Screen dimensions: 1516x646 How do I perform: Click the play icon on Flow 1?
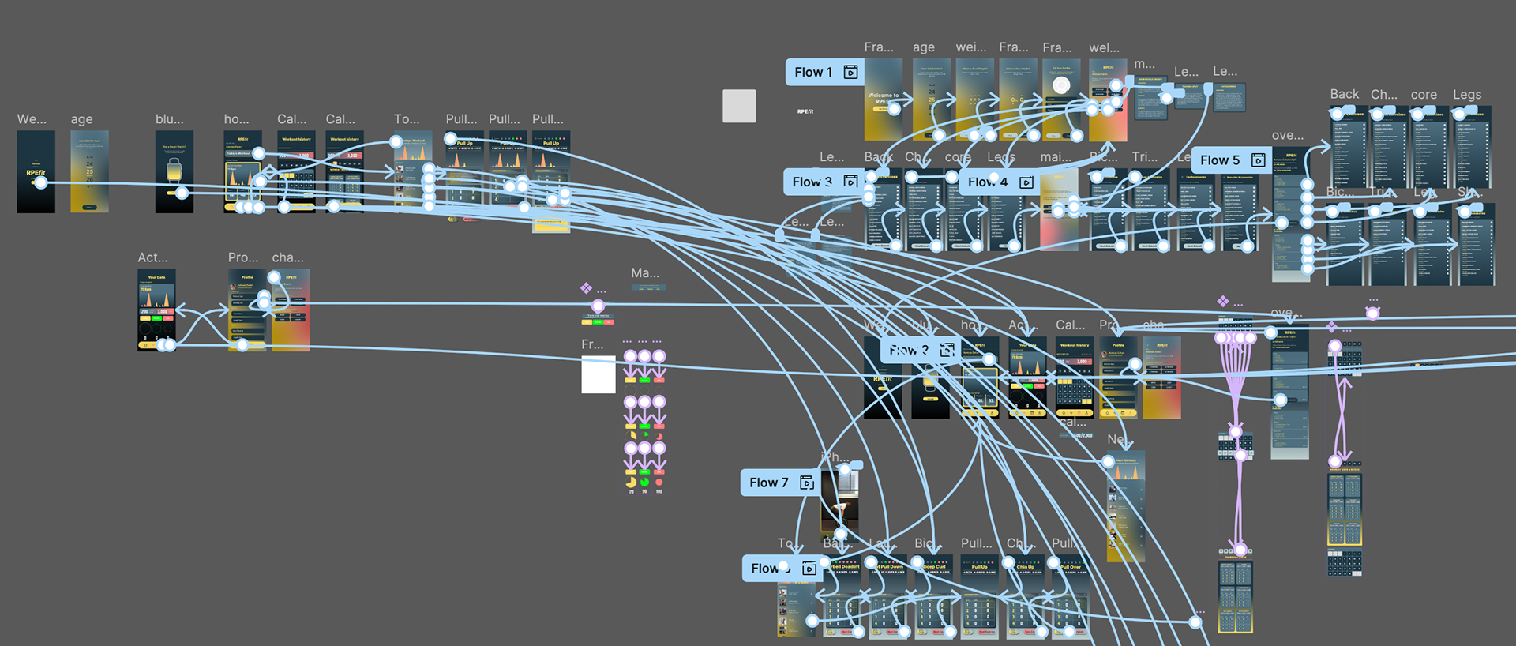pos(850,72)
